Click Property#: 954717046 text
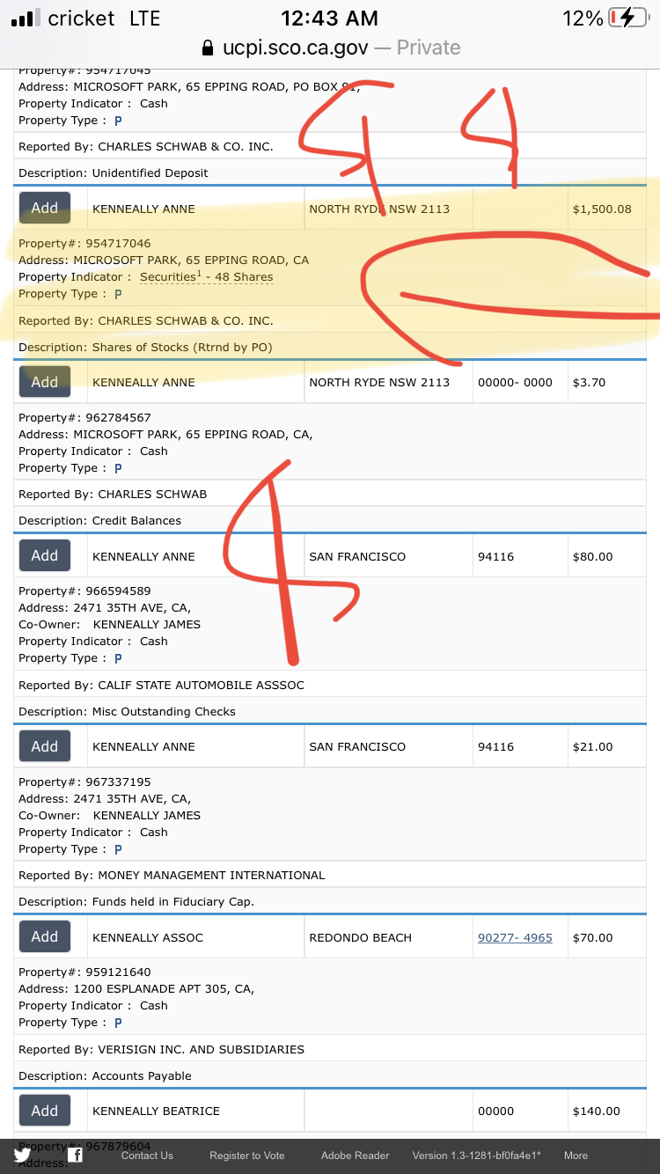The height and width of the screenshot is (1174, 660). point(84,243)
